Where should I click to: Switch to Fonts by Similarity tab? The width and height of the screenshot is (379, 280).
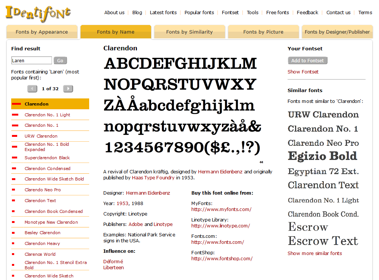pos(189,32)
